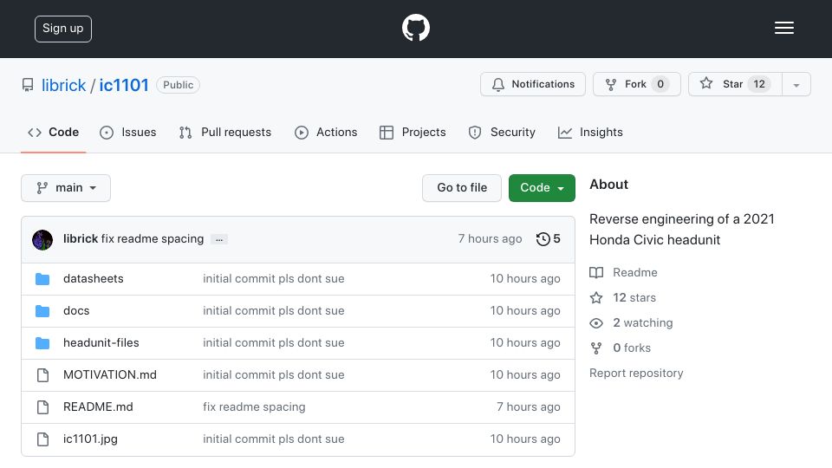Image resolution: width=832 pixels, height=468 pixels.
Task: Click librick's avatar in latest commit
Action: 42,240
